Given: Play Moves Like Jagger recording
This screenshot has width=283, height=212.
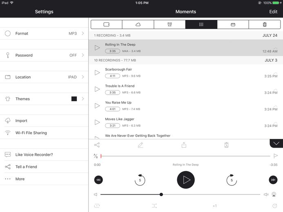Looking at the screenshot, I should click(x=97, y=122).
